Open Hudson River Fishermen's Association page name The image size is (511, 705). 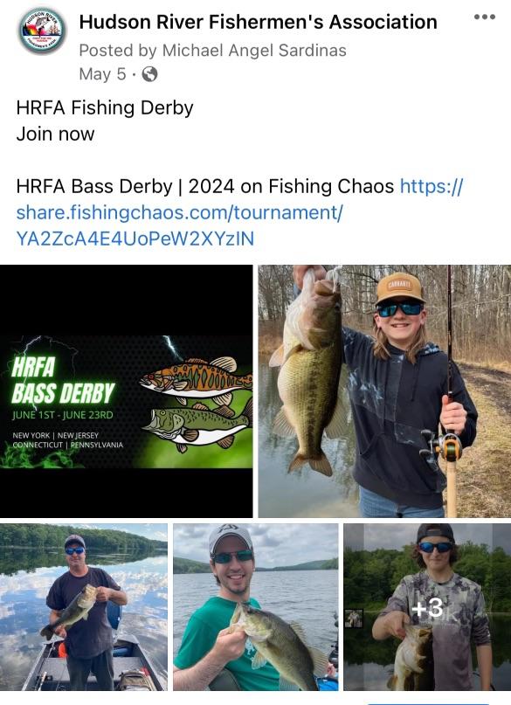(258, 22)
